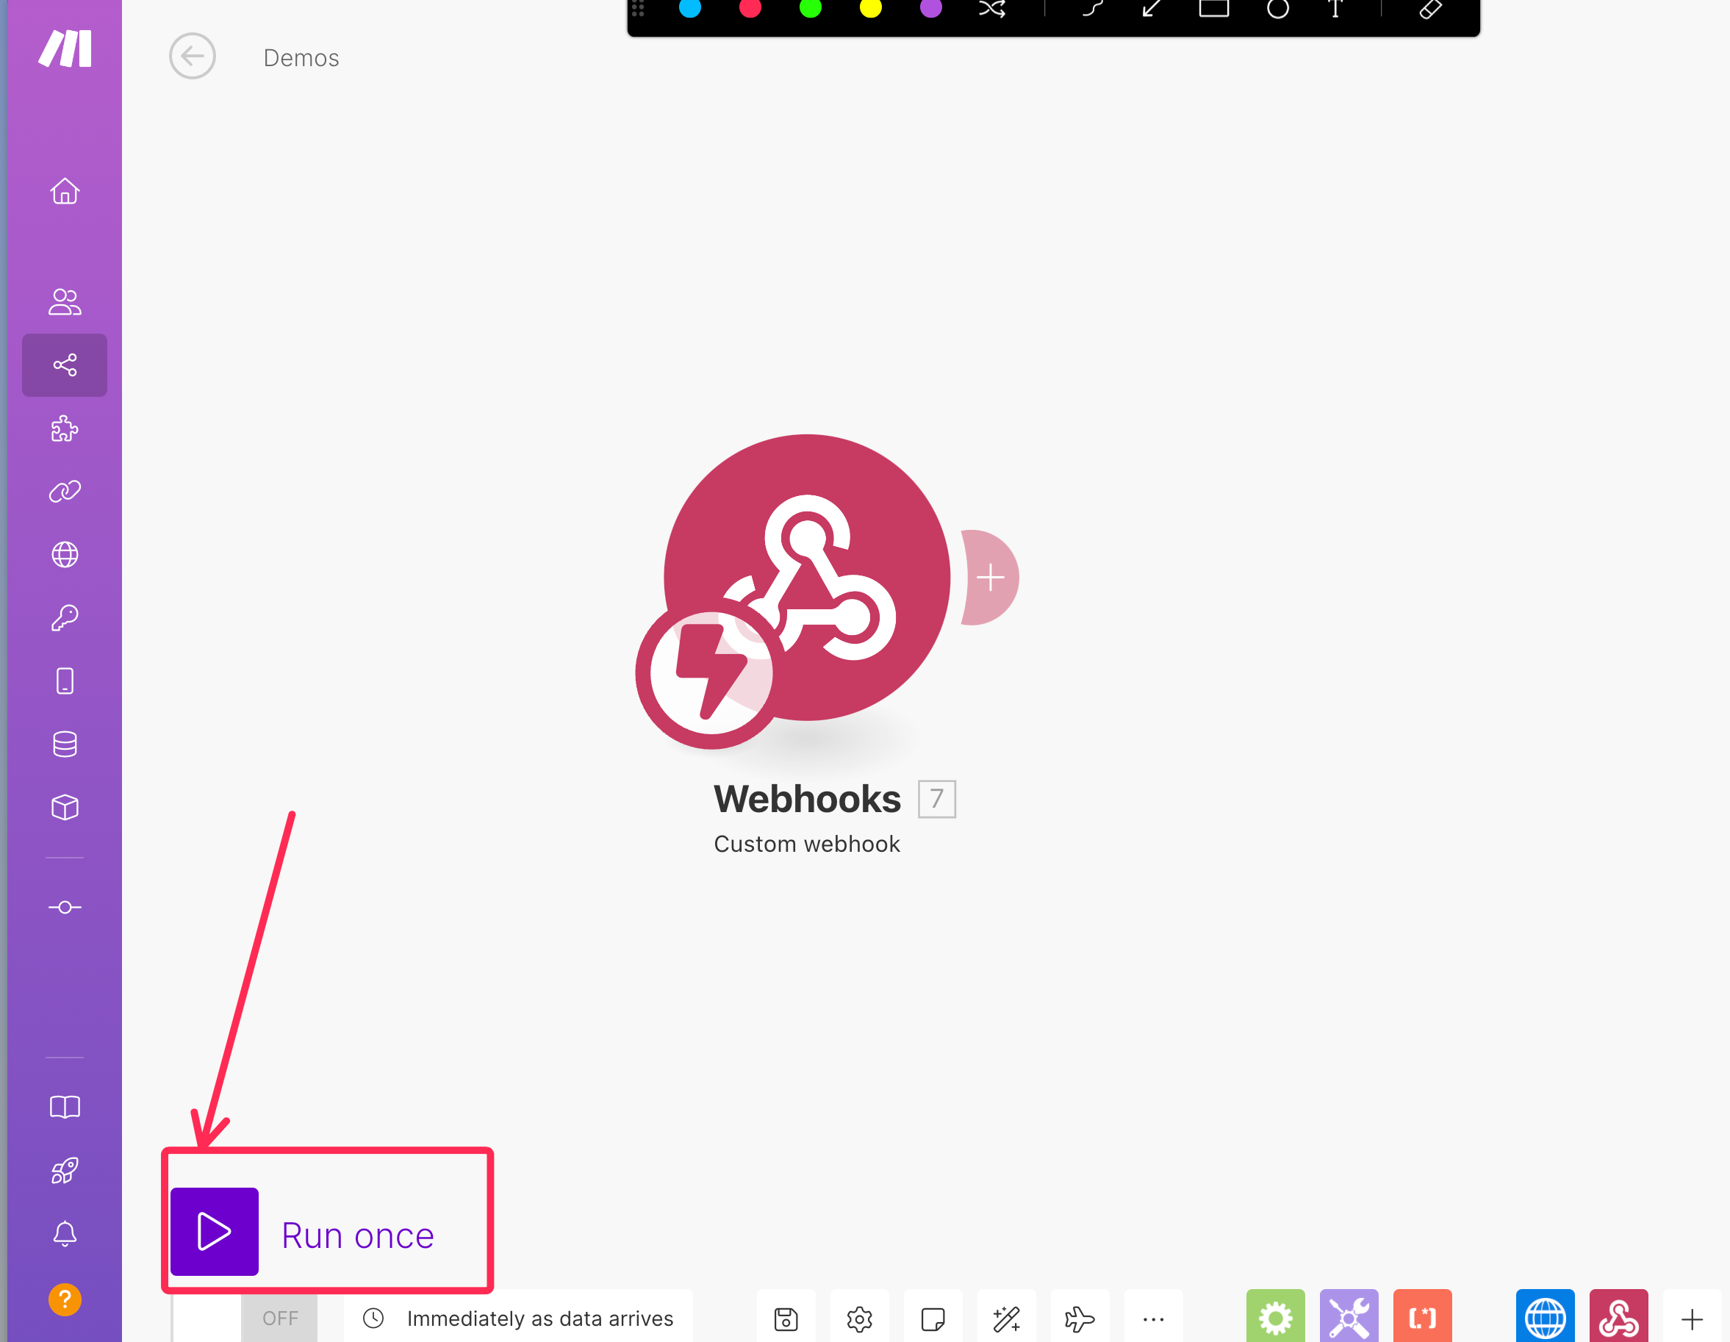Open the Webhooks custom webhook module
Screen dimensions: 1730x1342
(806, 578)
